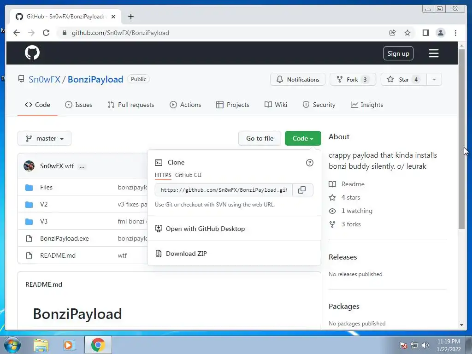This screenshot has width=472, height=354.
Task: Click the Go to file button
Action: (260, 138)
